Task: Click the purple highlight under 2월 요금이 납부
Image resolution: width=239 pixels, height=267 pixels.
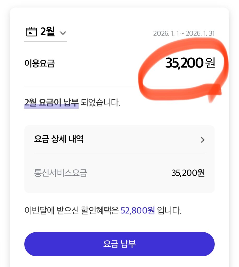Action: pyautogui.click(x=51, y=107)
